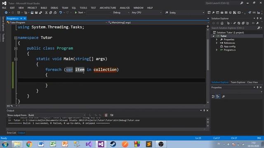264x148 pixels.
Task: Toggle Word Wrap in Output toolbar
Action: [112, 115]
